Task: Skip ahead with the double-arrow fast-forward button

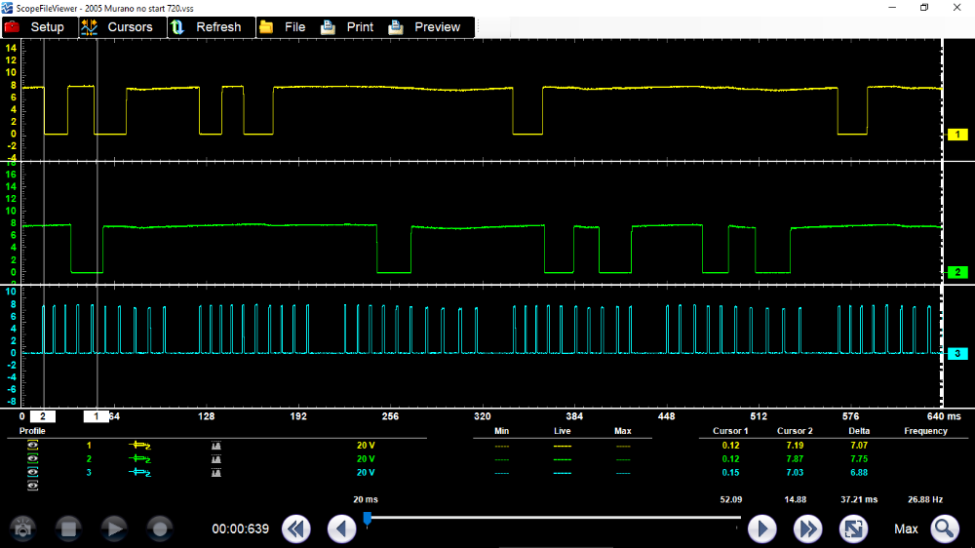Action: pyautogui.click(x=807, y=528)
